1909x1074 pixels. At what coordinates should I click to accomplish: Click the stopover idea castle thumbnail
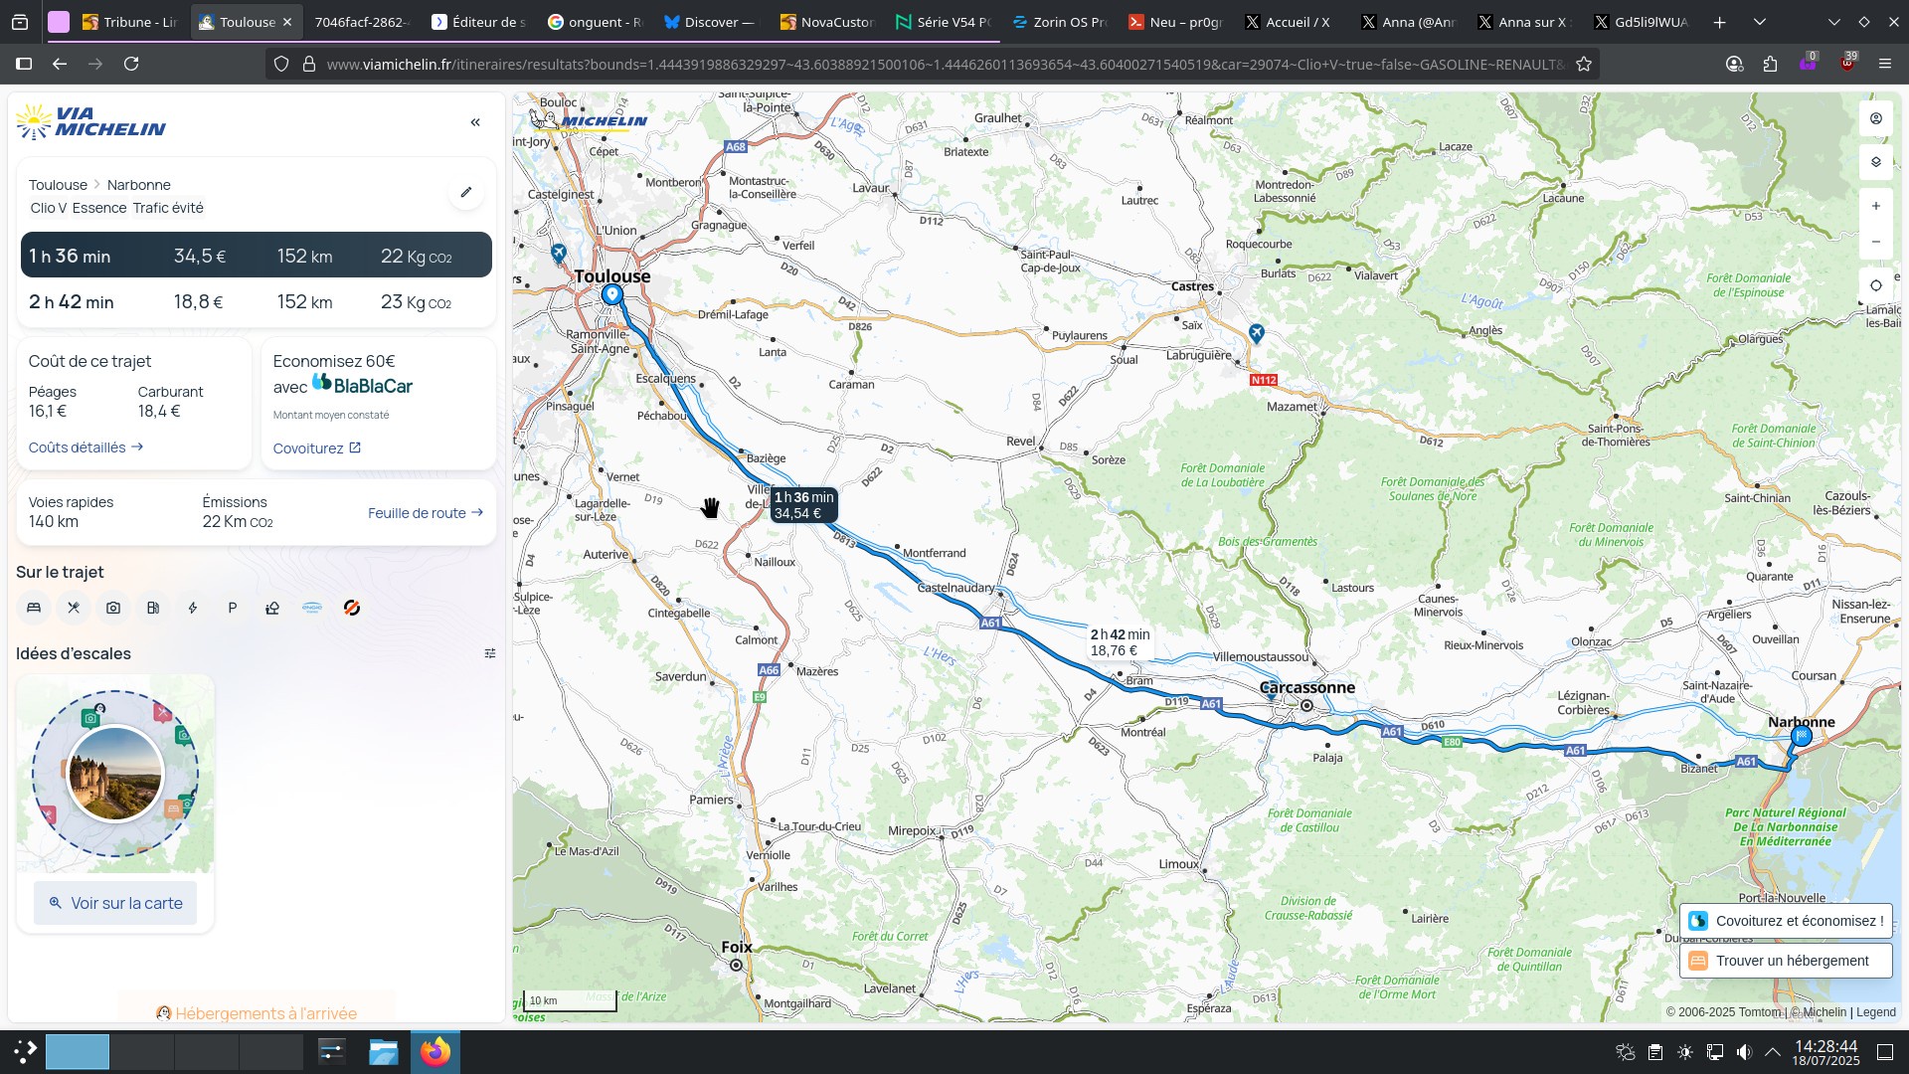115,774
